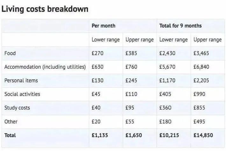Click the "Other" row label

(x=11, y=121)
